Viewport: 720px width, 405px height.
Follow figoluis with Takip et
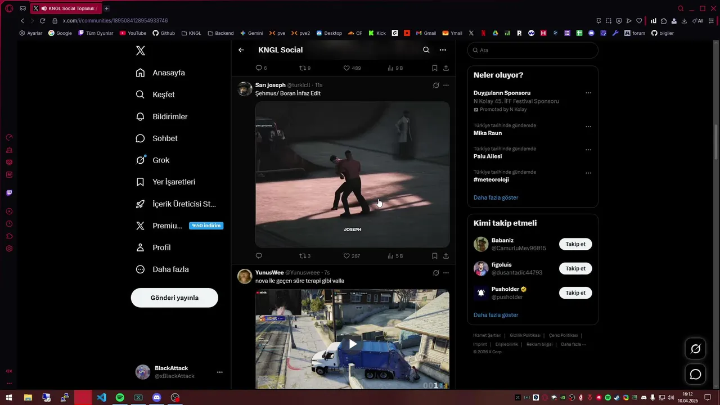coord(575,268)
